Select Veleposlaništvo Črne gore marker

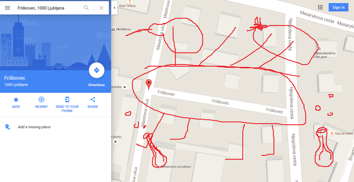[x=319, y=49]
